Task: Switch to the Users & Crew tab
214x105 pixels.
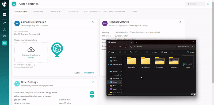Action: pos(38,11)
